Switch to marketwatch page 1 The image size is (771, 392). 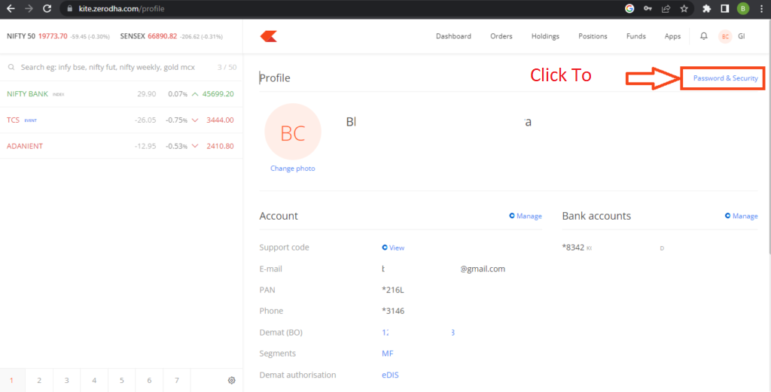tap(12, 380)
